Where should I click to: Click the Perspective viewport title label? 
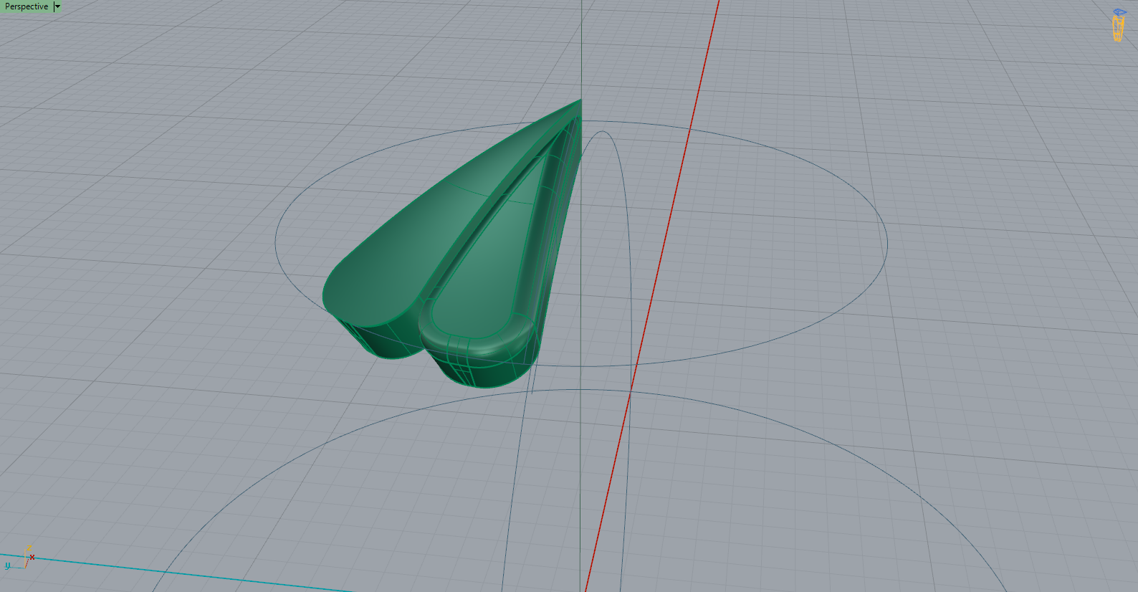[27, 6]
